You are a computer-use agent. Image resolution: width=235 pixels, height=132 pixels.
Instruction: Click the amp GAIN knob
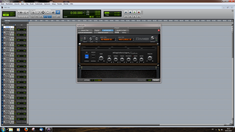(101, 58)
